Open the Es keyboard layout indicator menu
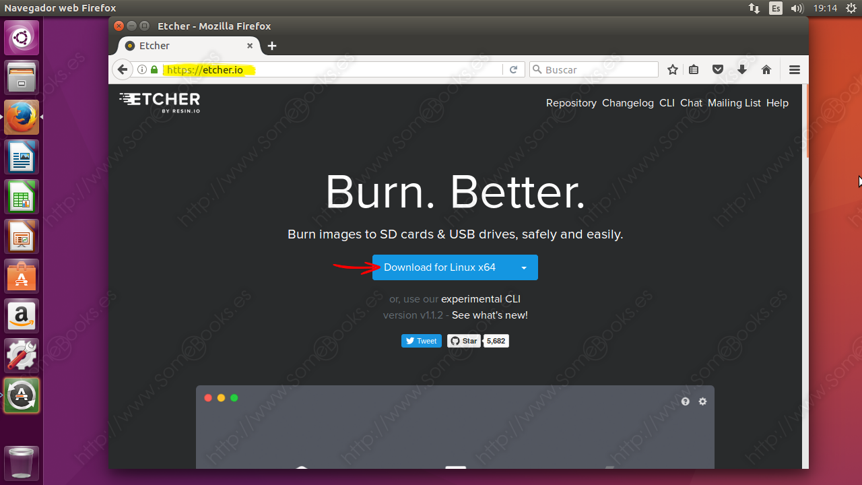Viewport: 862px width, 485px height. pyautogui.click(x=775, y=8)
